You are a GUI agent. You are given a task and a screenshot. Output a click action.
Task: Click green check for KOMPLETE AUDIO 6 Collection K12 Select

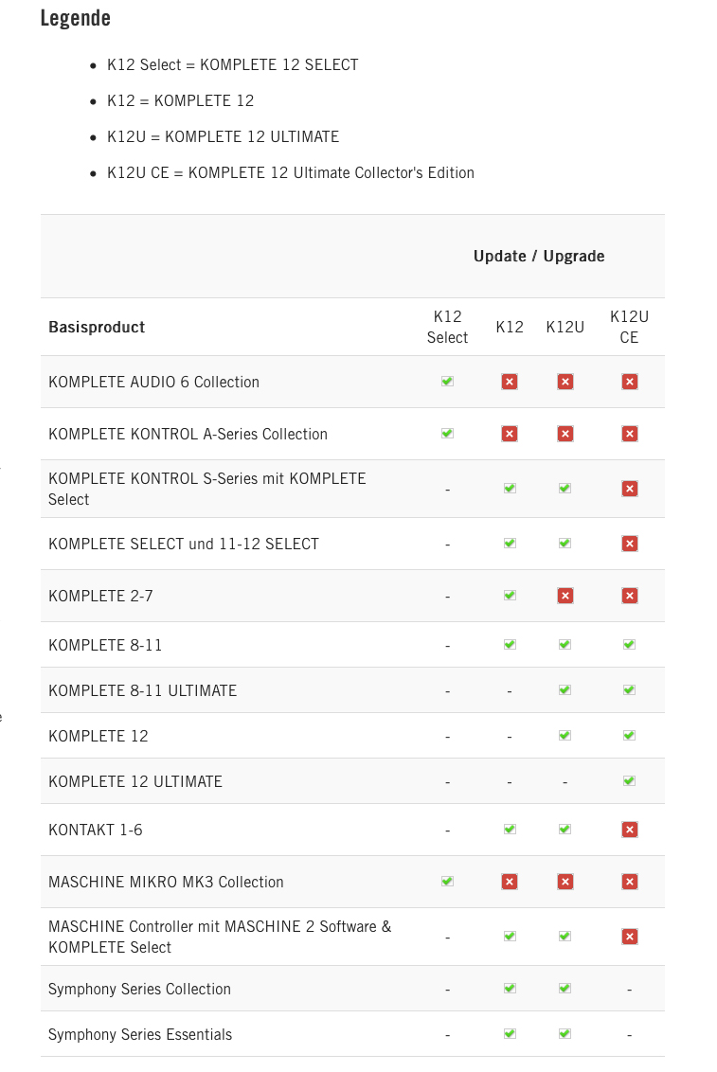(448, 382)
